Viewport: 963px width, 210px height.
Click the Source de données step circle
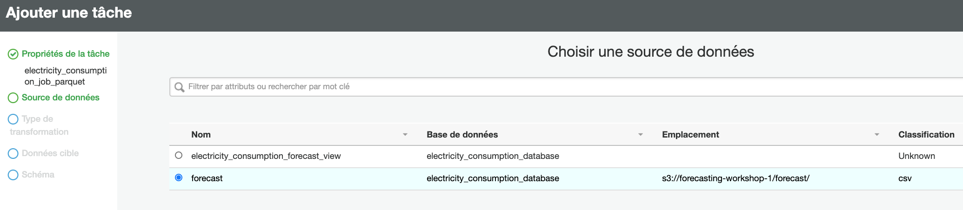pyautogui.click(x=13, y=98)
